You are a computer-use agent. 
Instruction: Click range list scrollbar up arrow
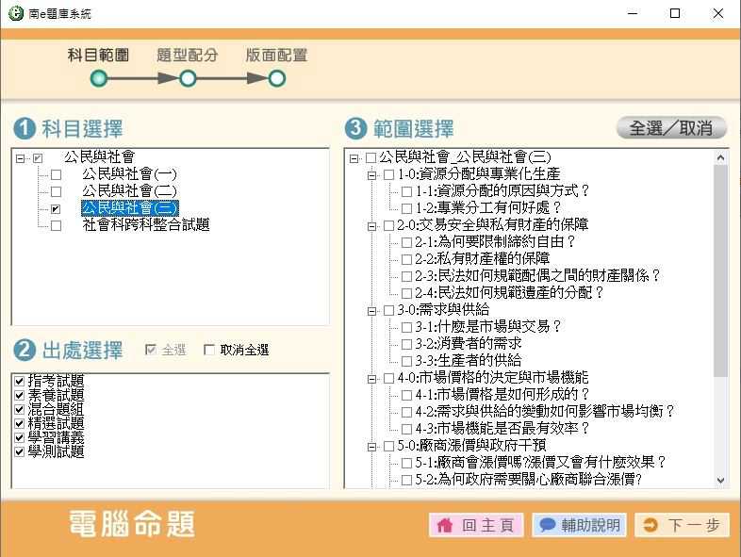coord(720,157)
